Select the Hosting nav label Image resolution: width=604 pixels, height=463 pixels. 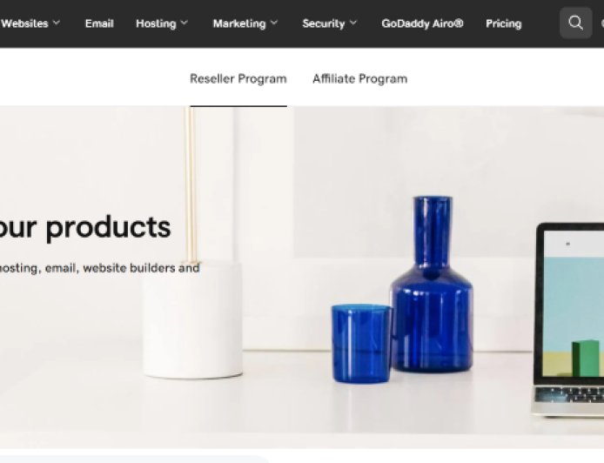(156, 23)
